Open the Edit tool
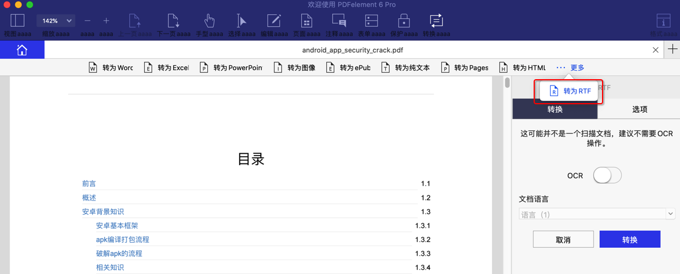 pos(274,21)
